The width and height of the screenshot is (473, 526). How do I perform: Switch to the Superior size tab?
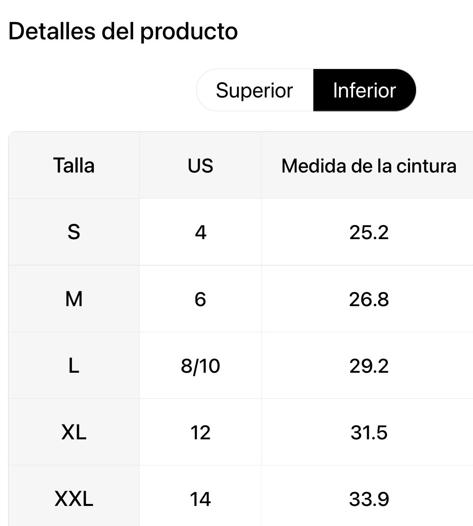tap(254, 90)
